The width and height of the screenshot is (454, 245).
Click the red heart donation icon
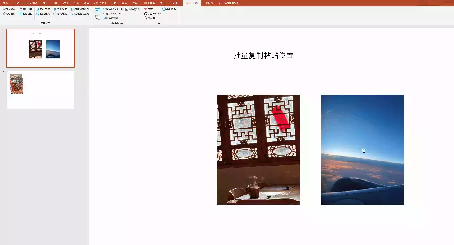point(145,9)
